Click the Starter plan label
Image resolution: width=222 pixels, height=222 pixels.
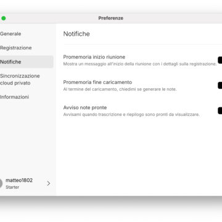point(12,187)
